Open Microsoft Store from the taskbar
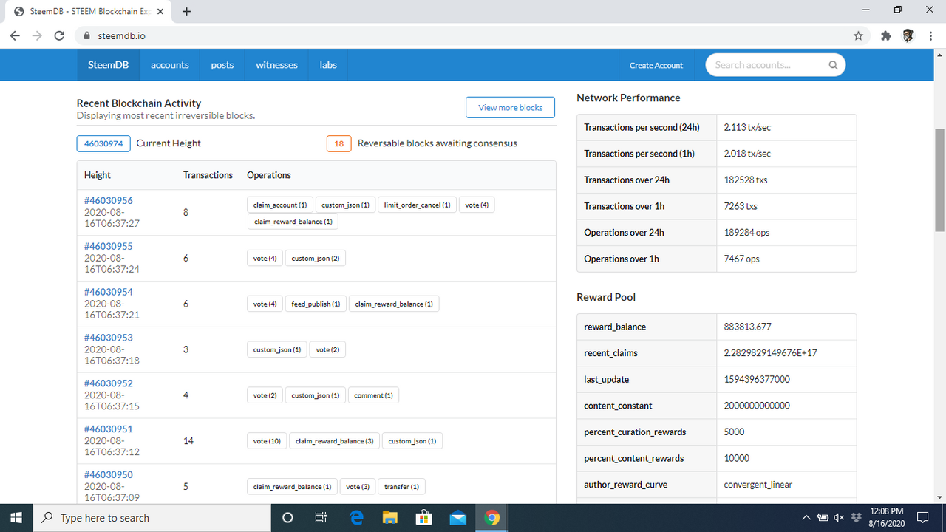The image size is (946, 532). click(x=424, y=518)
